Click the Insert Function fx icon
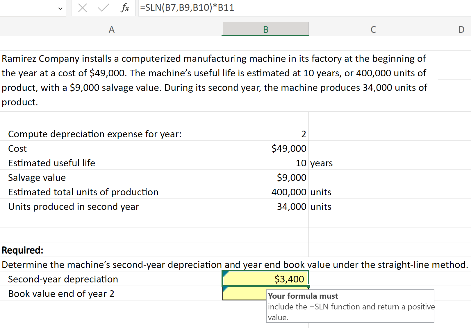The width and height of the screenshot is (471, 328). tap(125, 8)
